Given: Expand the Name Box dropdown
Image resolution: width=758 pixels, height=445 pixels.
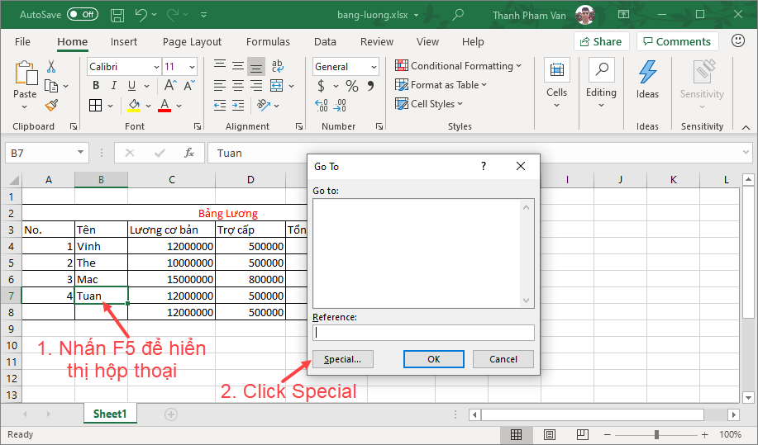Looking at the screenshot, I should pos(80,153).
